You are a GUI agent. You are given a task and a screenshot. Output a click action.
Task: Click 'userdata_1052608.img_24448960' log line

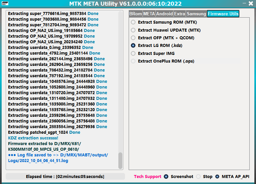coord(58,87)
